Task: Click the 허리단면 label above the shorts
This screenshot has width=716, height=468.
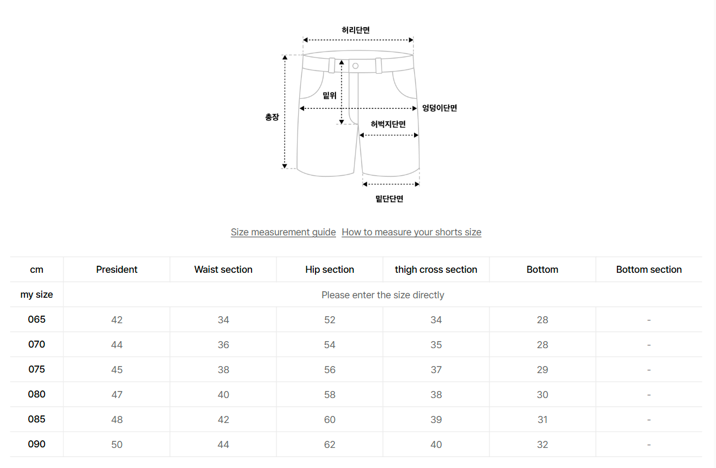Action: click(x=356, y=30)
